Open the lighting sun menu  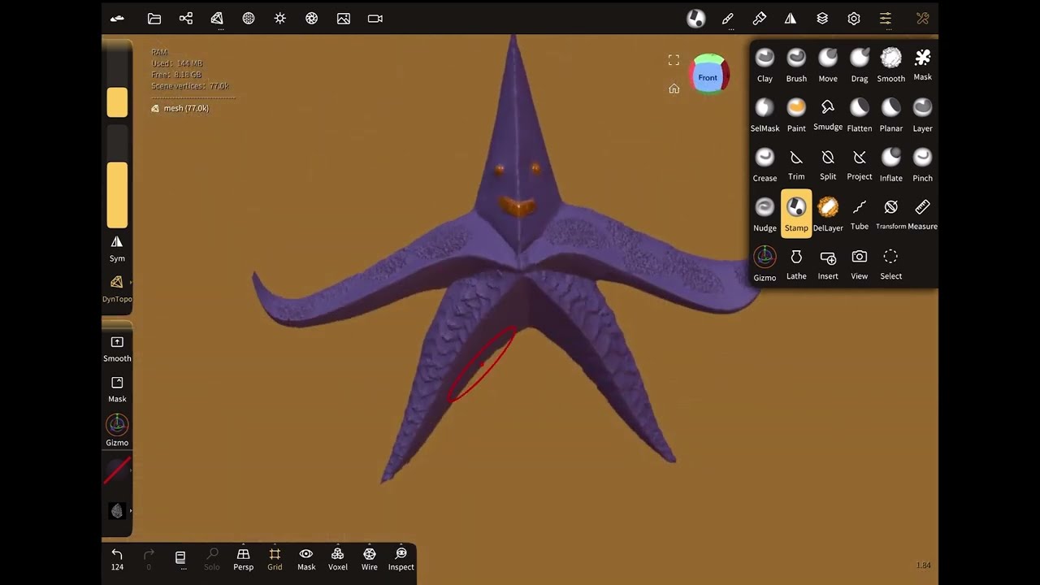coord(280,19)
